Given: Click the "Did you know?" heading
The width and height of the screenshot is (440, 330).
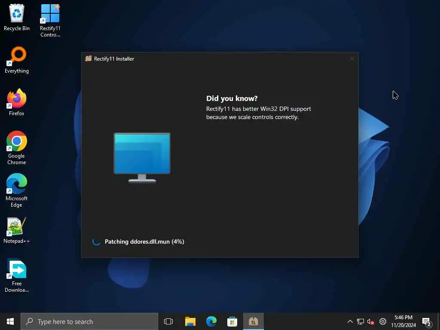Looking at the screenshot, I should tap(232, 98).
